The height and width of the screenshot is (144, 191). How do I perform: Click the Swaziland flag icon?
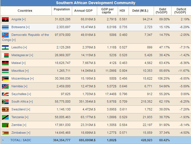5,110
